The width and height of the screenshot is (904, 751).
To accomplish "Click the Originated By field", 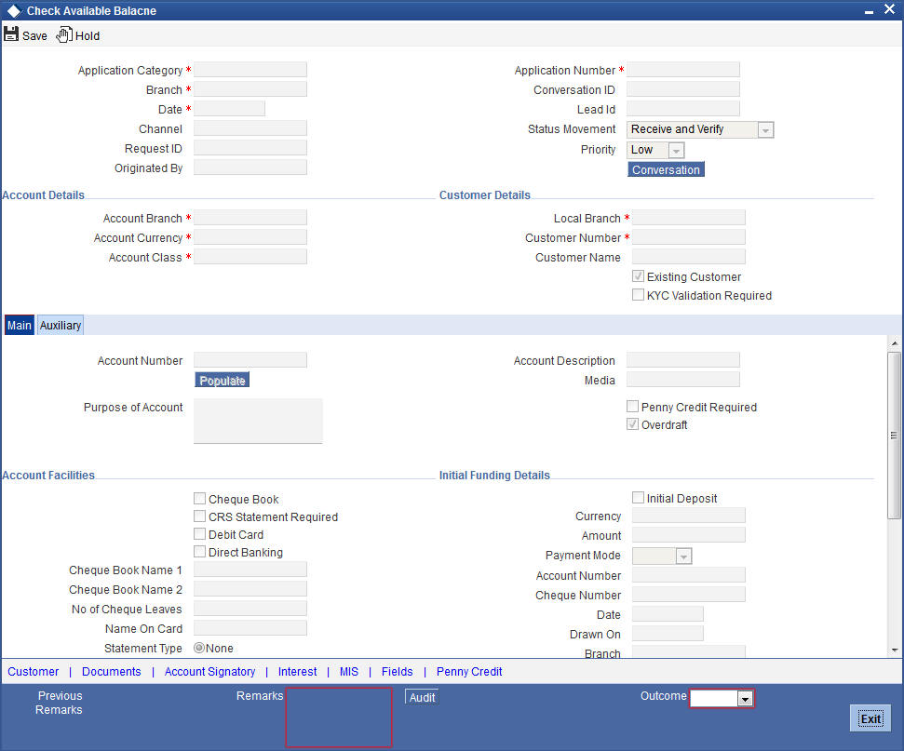I will pyautogui.click(x=250, y=168).
